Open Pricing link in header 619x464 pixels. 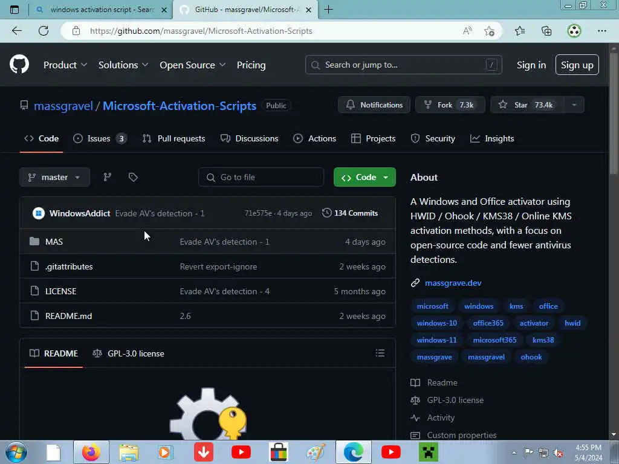(251, 65)
